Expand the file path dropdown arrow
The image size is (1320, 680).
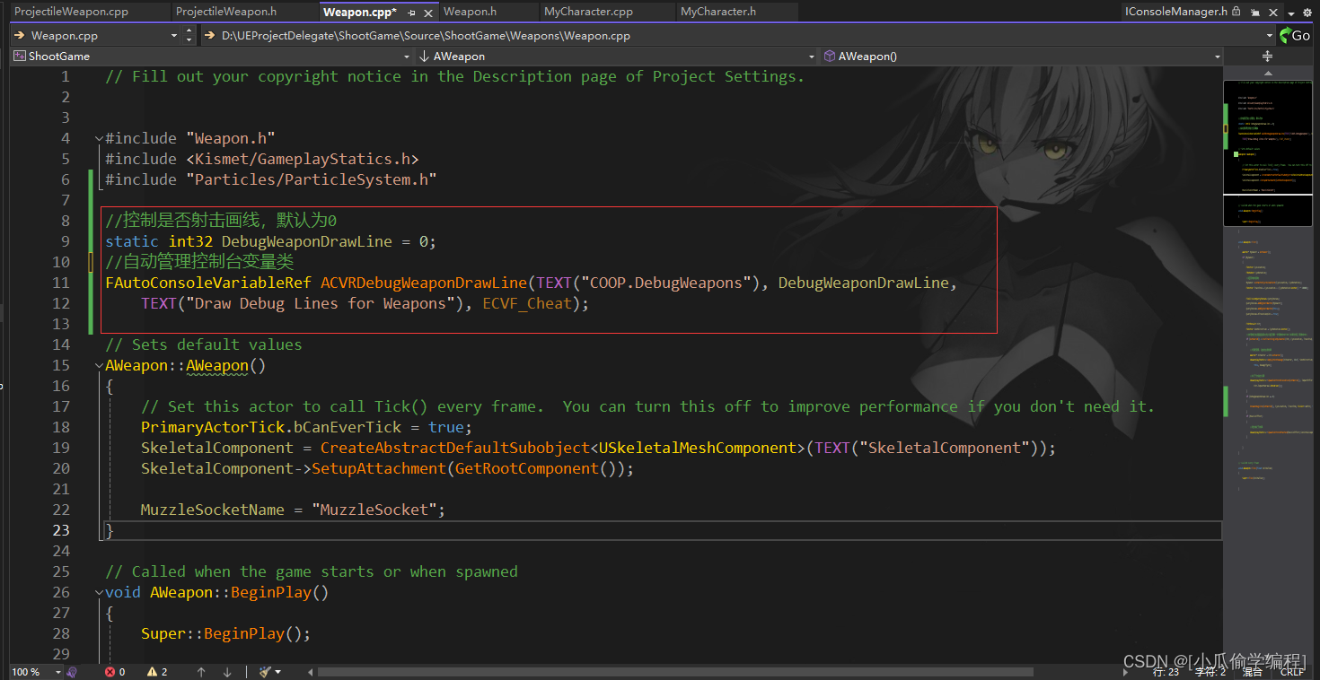tap(1269, 35)
